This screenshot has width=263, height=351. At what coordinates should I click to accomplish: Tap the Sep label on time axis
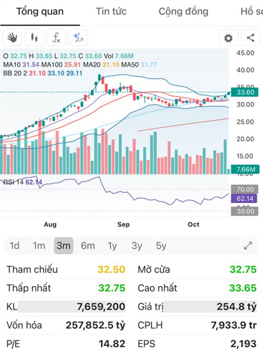pos(124,225)
